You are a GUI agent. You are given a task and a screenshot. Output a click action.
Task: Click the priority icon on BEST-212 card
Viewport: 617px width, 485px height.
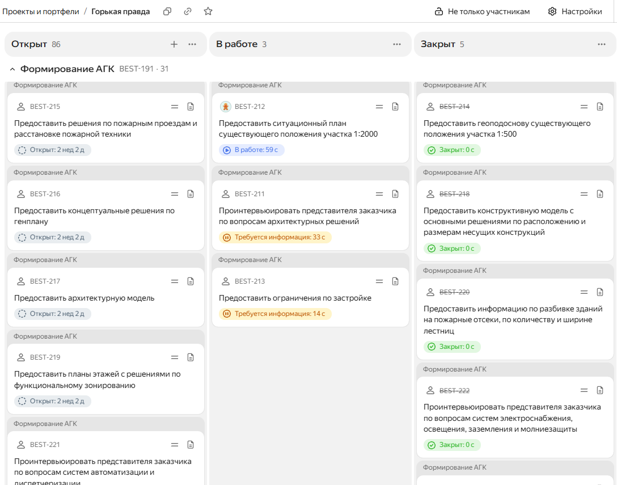click(x=379, y=107)
